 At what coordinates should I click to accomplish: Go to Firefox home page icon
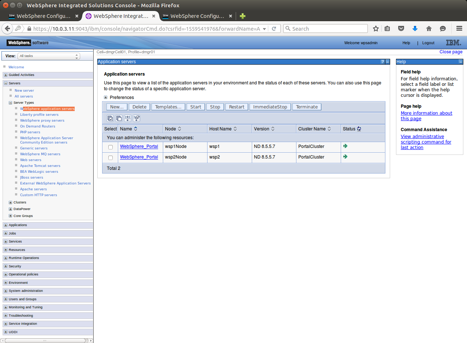429,28
